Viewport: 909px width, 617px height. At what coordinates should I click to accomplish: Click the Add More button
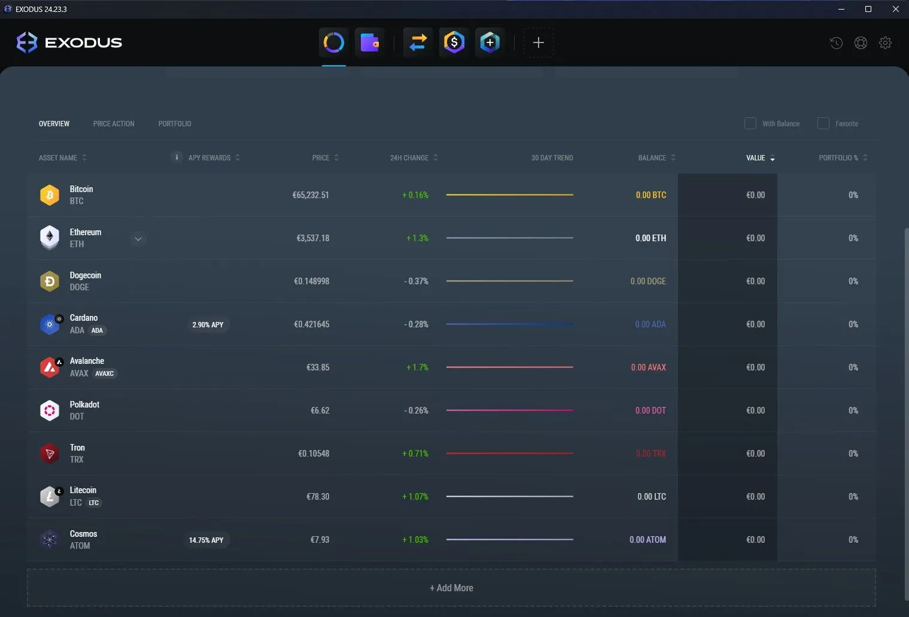451,588
